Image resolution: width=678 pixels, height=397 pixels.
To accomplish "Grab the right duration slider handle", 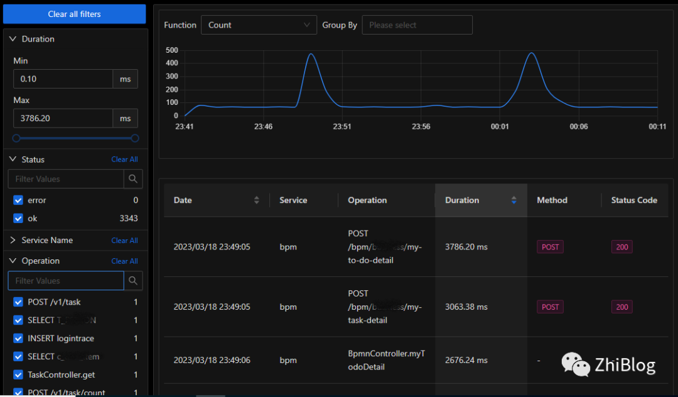I will pyautogui.click(x=135, y=138).
